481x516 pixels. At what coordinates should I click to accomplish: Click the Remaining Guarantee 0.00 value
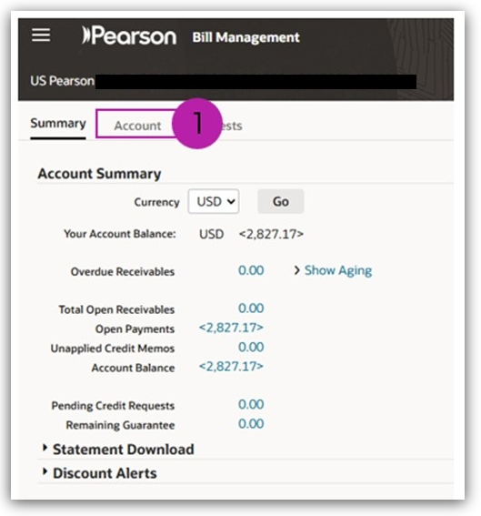pyautogui.click(x=251, y=424)
